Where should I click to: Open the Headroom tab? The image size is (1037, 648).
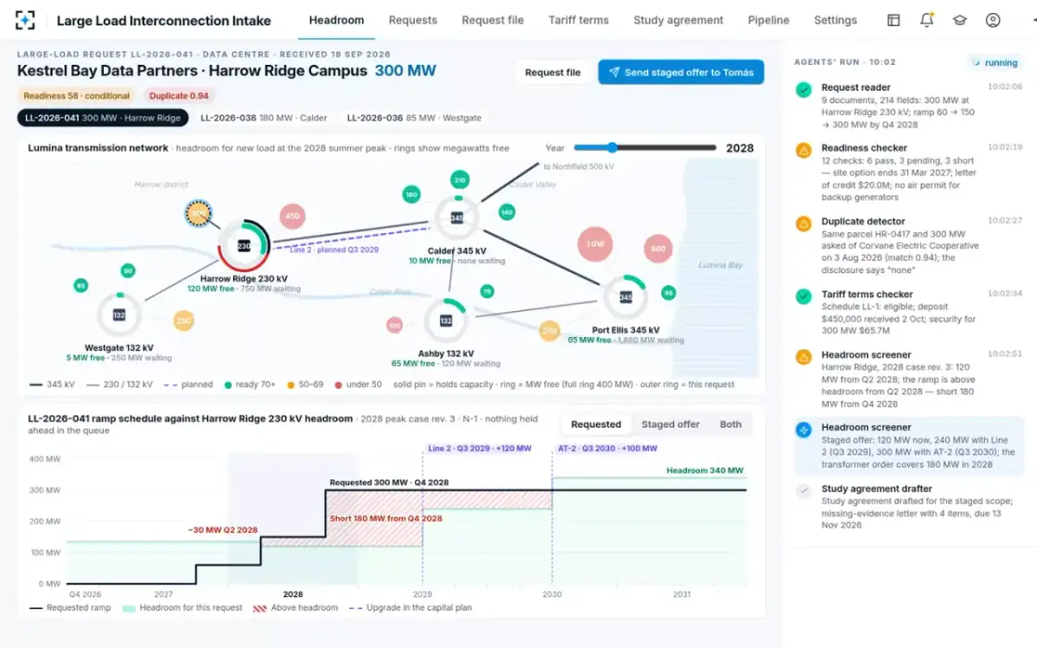coord(336,20)
